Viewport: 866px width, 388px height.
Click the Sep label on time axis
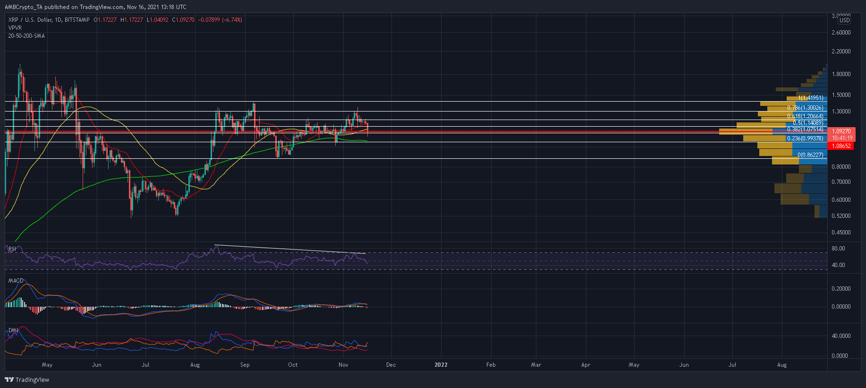point(245,365)
